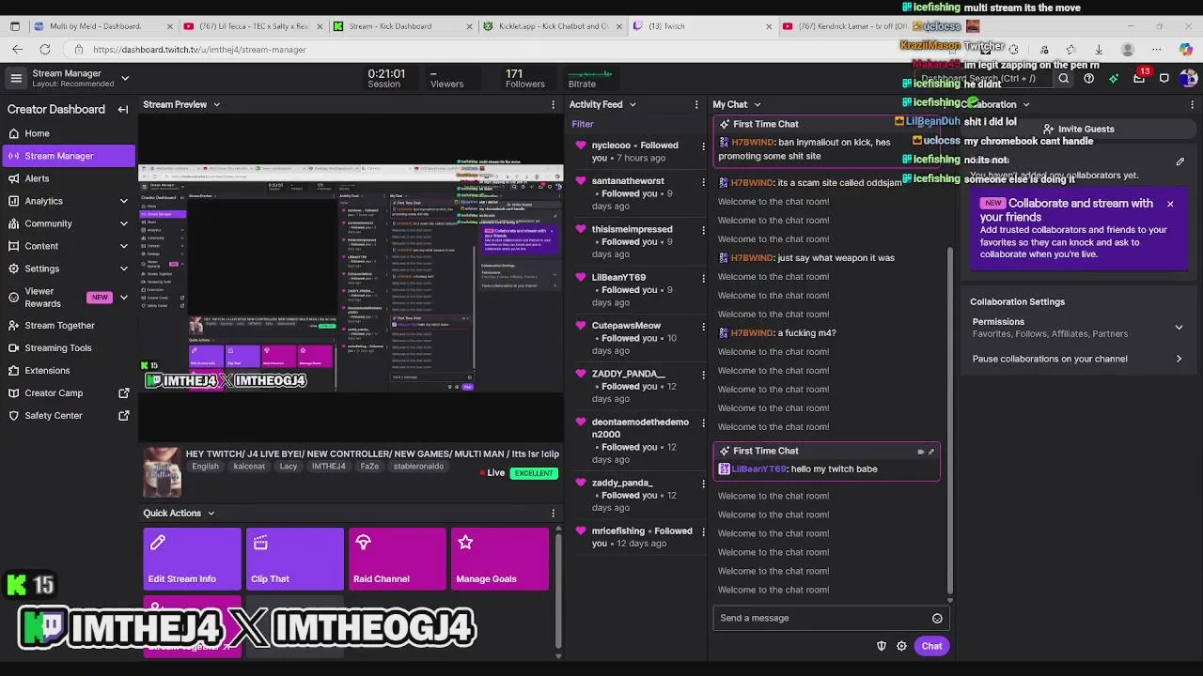
Task: Open chat settings gear icon
Action: coord(901,646)
